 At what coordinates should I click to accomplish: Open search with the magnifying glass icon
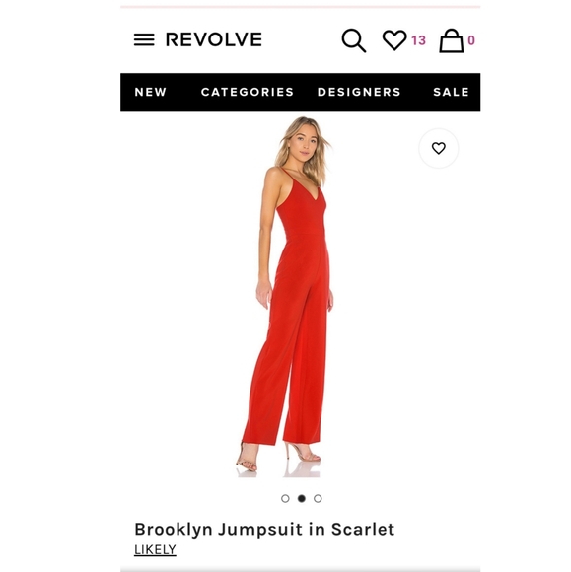tap(353, 40)
